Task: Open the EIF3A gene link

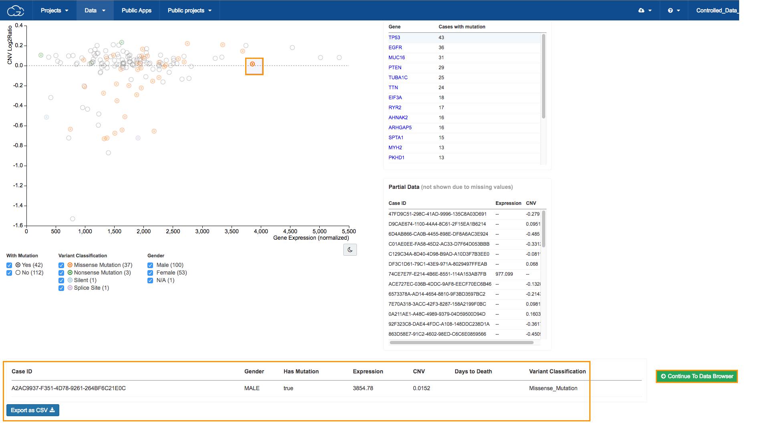Action: [395, 98]
